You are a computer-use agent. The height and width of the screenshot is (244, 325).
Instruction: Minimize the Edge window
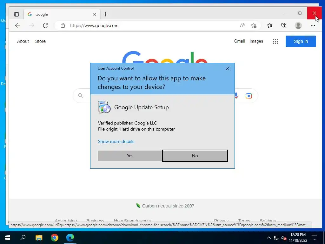coord(285,13)
